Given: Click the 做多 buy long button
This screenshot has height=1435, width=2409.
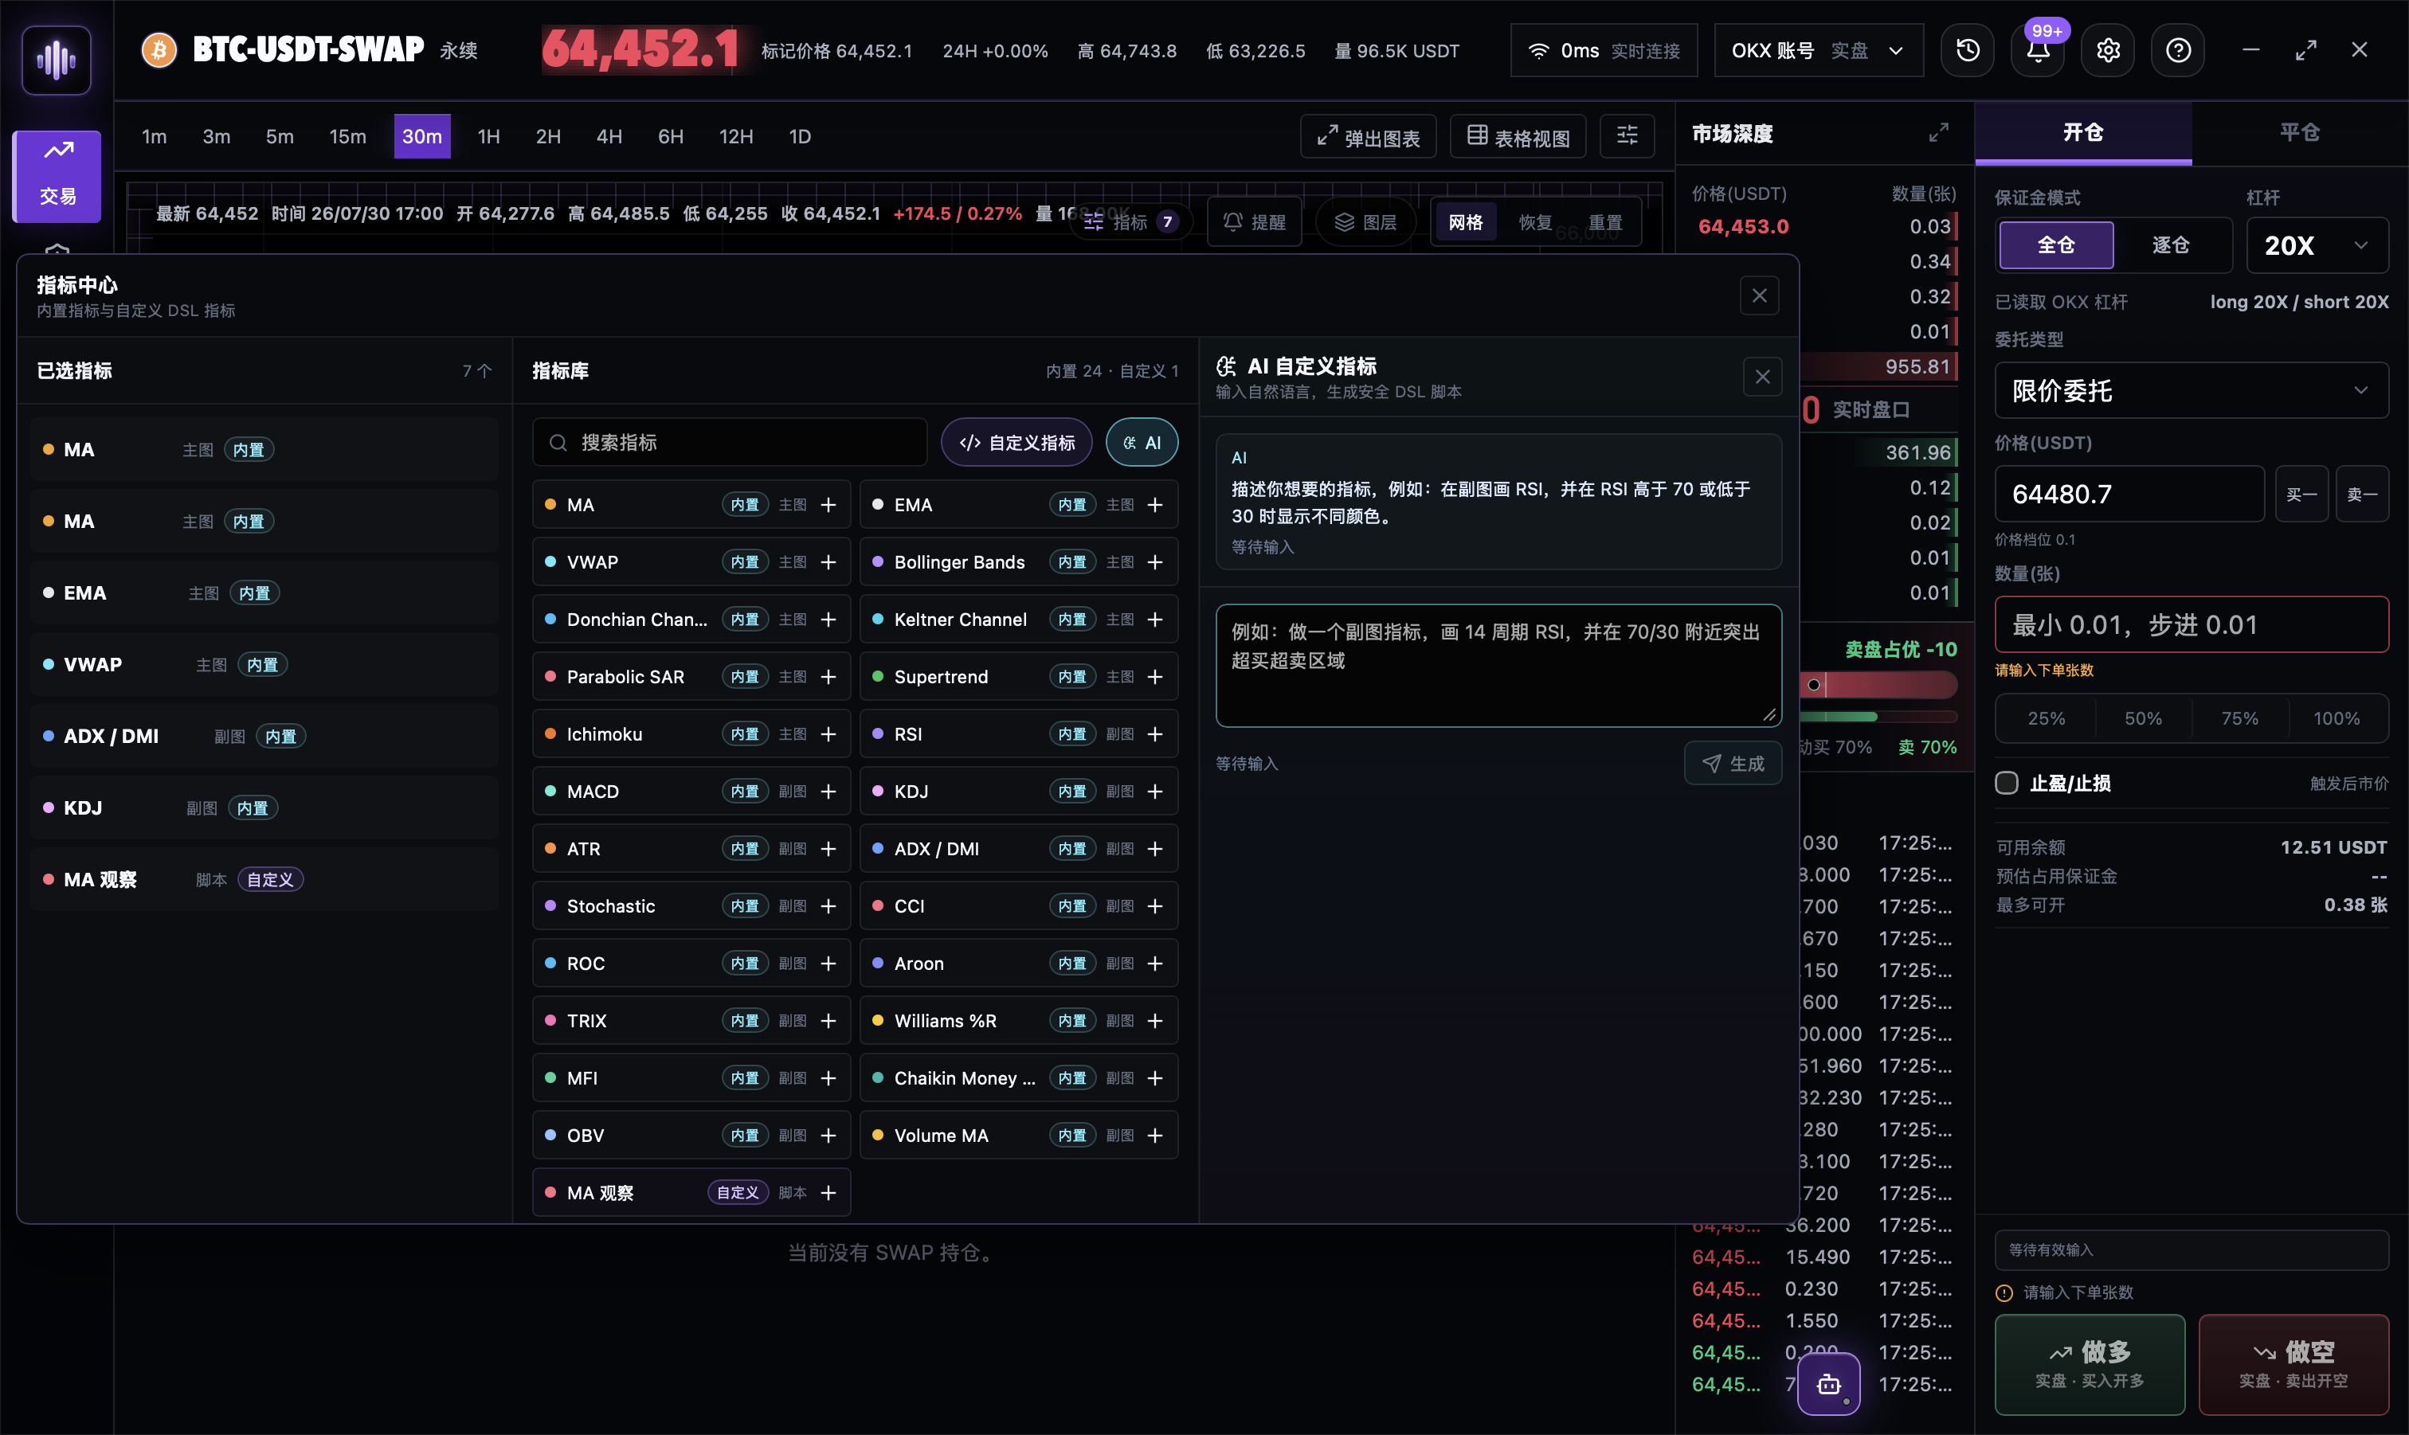Looking at the screenshot, I should tap(2089, 1363).
